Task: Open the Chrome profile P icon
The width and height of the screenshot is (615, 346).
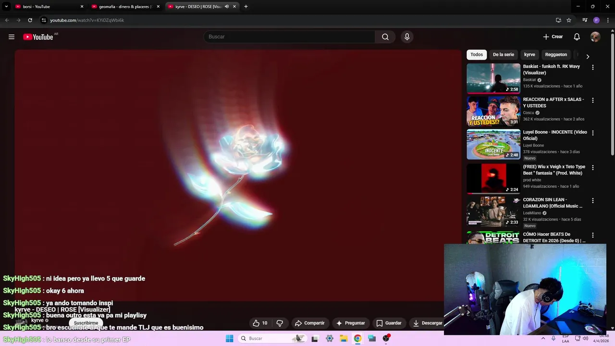Action: pos(596,20)
